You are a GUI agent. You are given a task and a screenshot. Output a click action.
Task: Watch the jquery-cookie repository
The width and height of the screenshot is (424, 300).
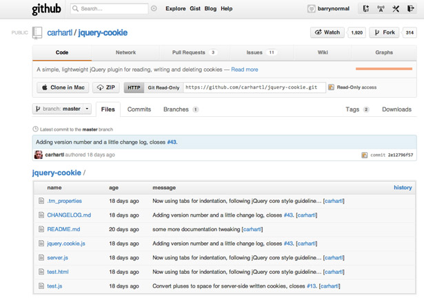tap(327, 32)
